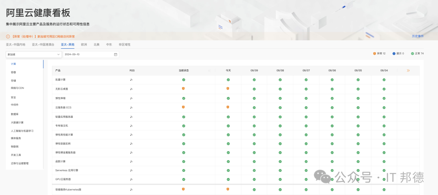Click RSS icon for 函数计算 row
Screen dimensions: 438x195
pyautogui.click(x=131, y=162)
